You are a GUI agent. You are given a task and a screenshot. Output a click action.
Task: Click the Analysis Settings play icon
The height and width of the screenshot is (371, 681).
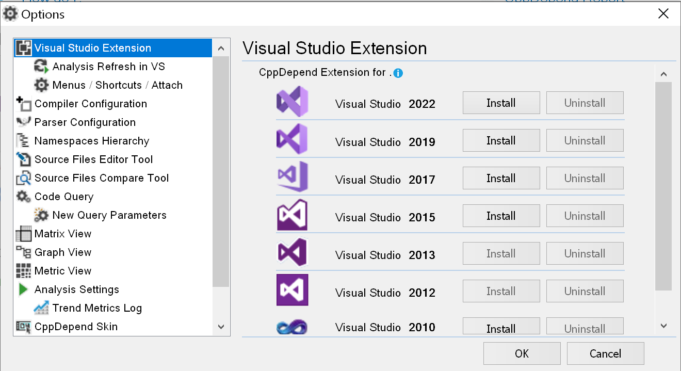tap(24, 289)
